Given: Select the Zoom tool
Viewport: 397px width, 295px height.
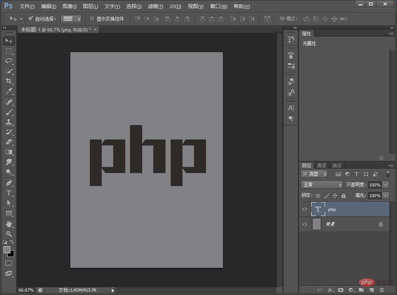Looking at the screenshot, I should coord(9,234).
